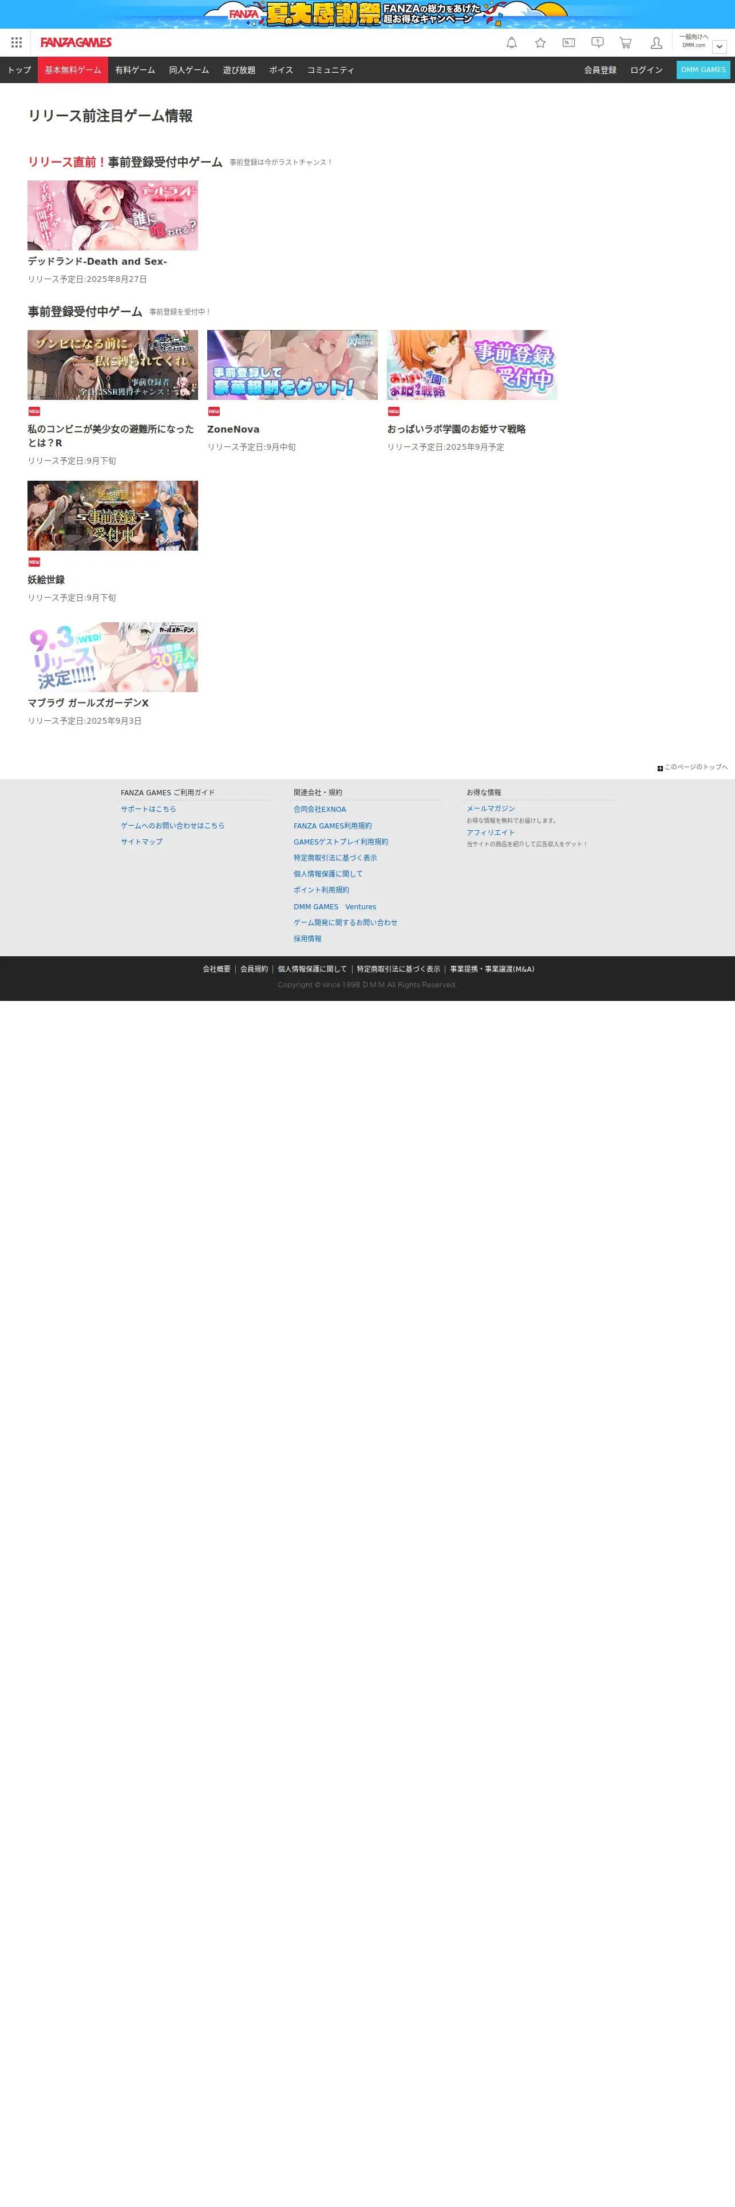
Task: Click 個人情報保護に関して in bottom black bar
Action: click(313, 970)
